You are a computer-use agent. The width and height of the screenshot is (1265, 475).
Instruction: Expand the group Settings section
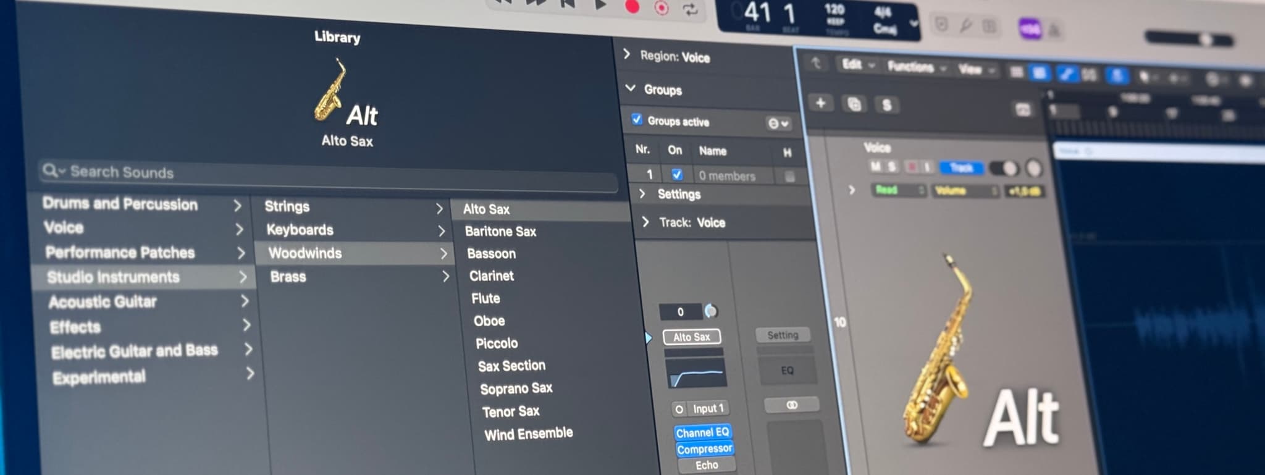click(642, 193)
